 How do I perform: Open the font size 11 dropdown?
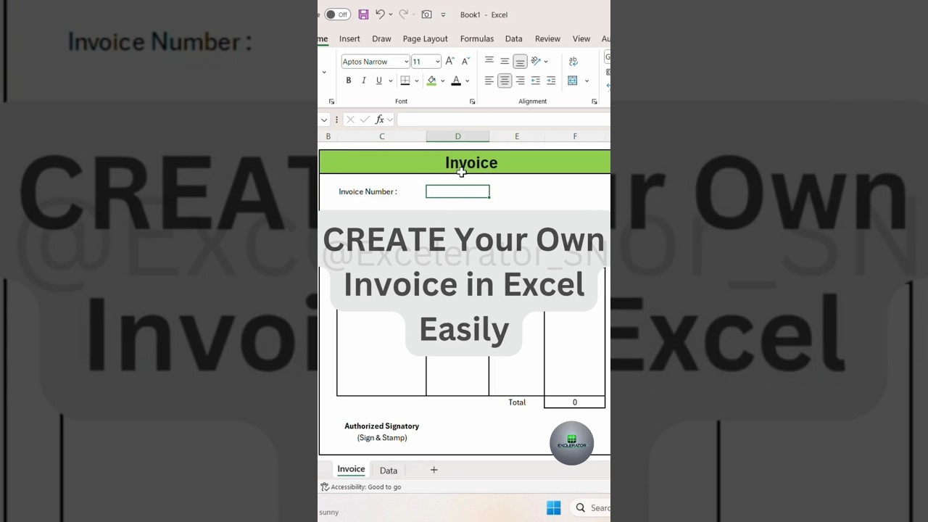437,62
